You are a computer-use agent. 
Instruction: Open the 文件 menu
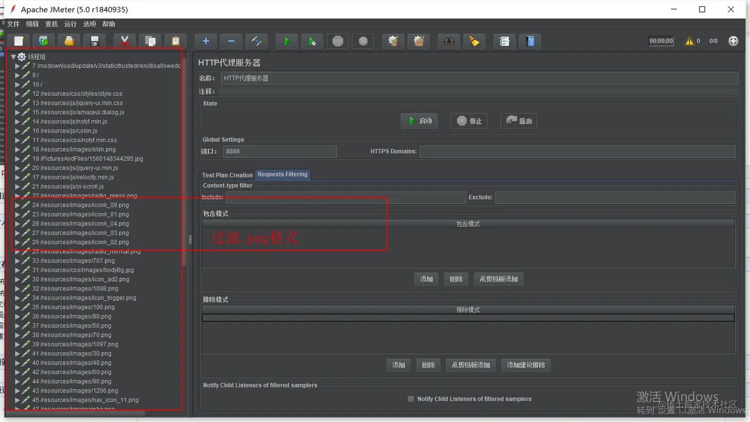[x=13, y=24]
